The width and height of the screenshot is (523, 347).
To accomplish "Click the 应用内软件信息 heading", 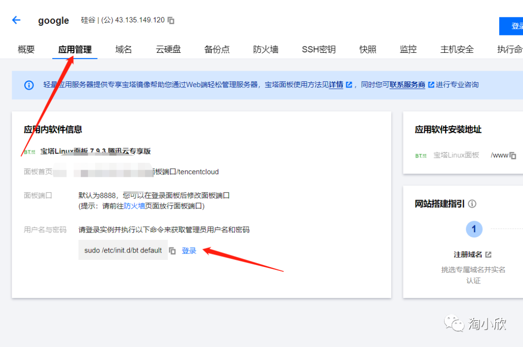I will tap(53, 129).
